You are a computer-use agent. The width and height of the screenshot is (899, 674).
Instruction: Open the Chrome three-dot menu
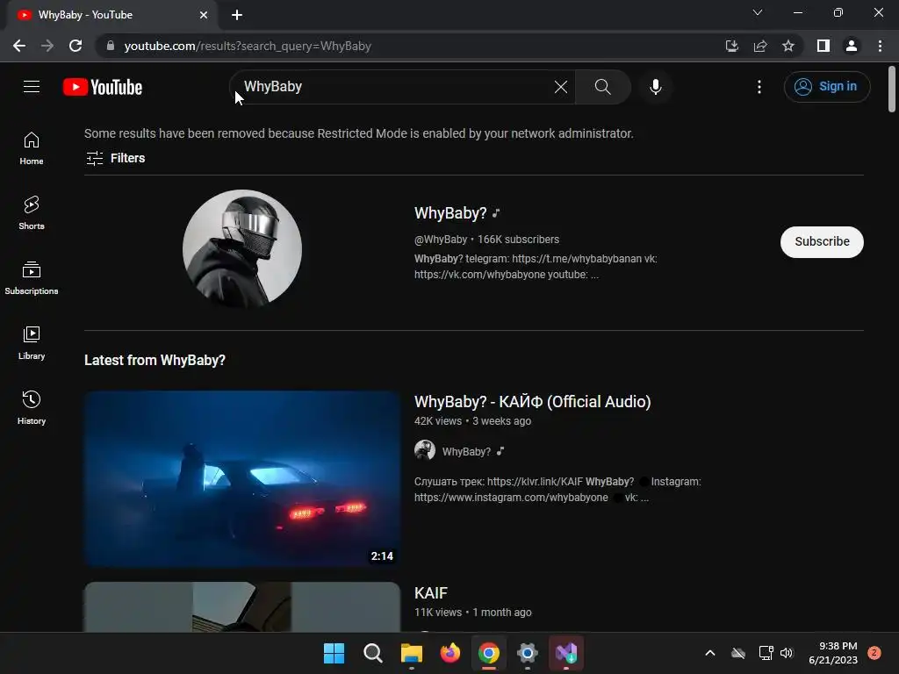(880, 46)
